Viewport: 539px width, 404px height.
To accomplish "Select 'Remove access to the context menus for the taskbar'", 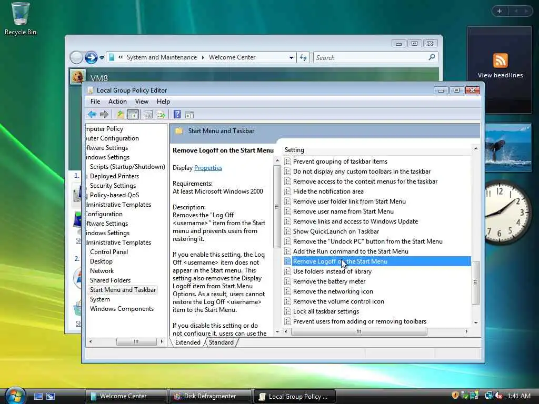I will (x=365, y=181).
